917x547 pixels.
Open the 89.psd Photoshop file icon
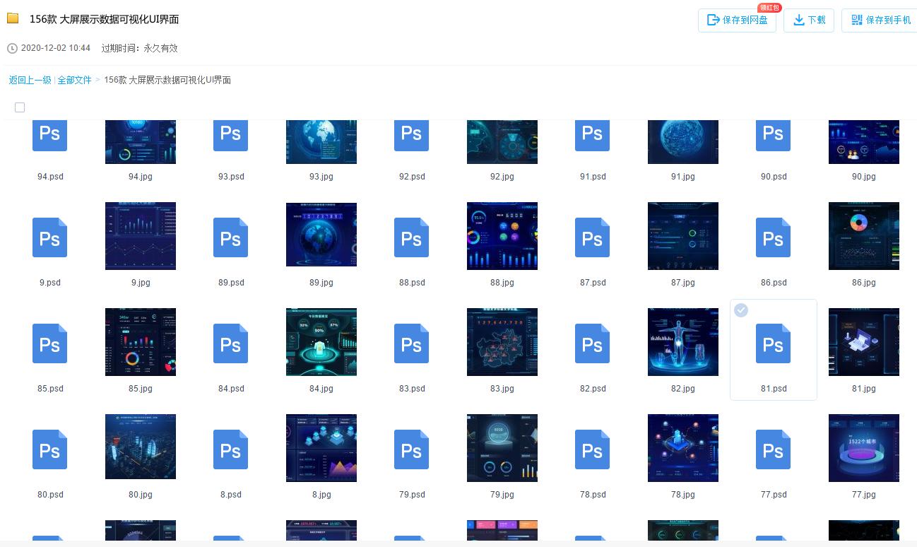pos(231,237)
